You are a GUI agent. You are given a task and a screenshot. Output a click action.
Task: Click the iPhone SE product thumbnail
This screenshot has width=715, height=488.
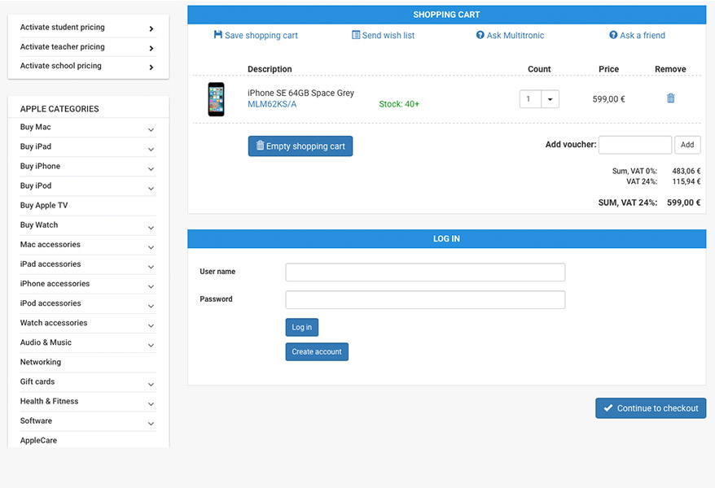tap(216, 99)
